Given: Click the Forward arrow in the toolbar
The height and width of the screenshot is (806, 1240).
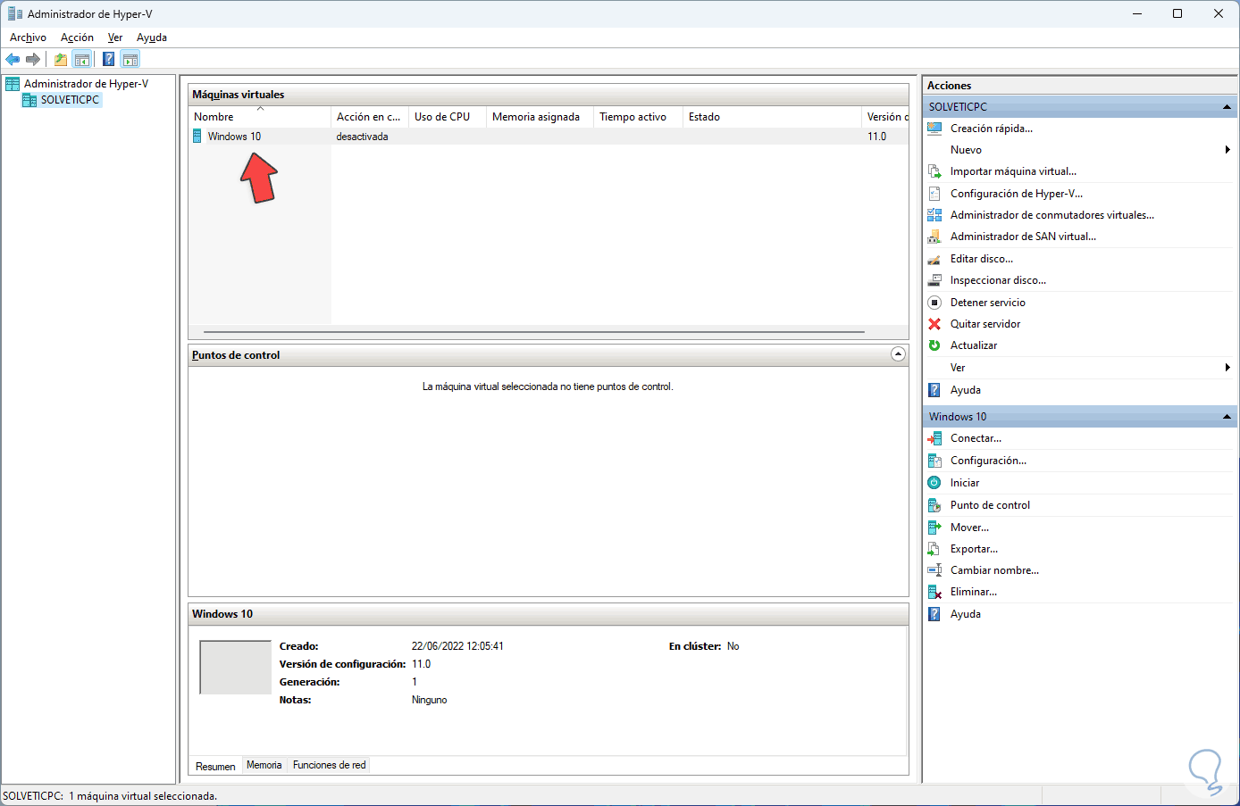Looking at the screenshot, I should pyautogui.click(x=33, y=60).
